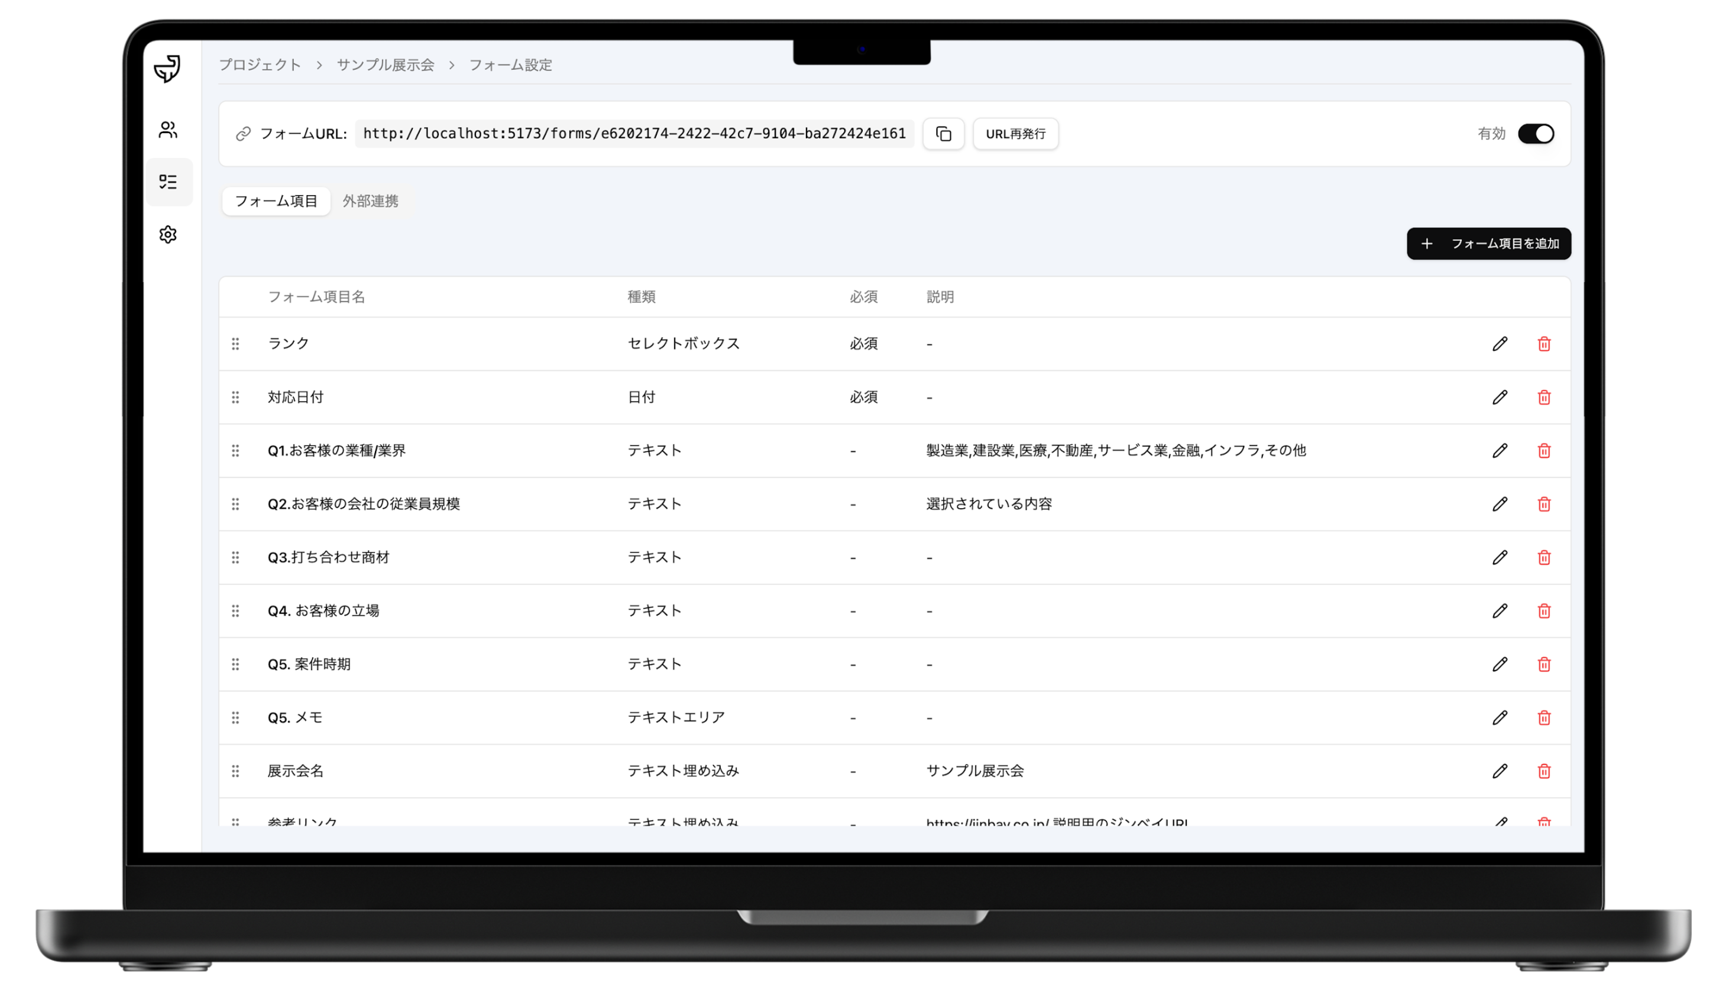Select the form list icon in the sidebar

coord(168,182)
